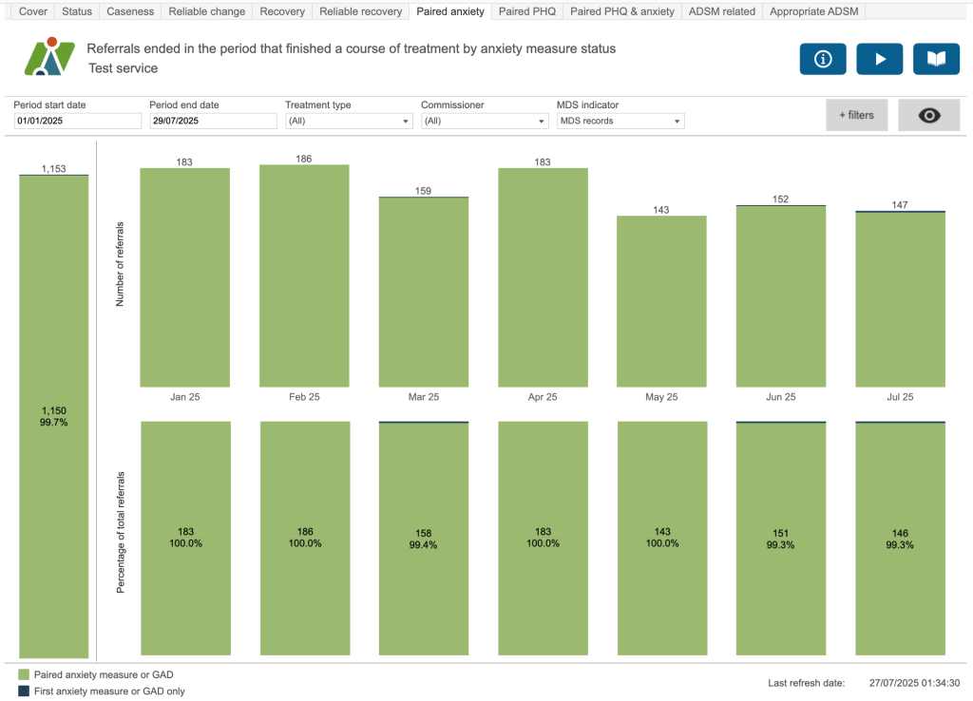Select the Feb 25 referrals count bar

(x=304, y=275)
